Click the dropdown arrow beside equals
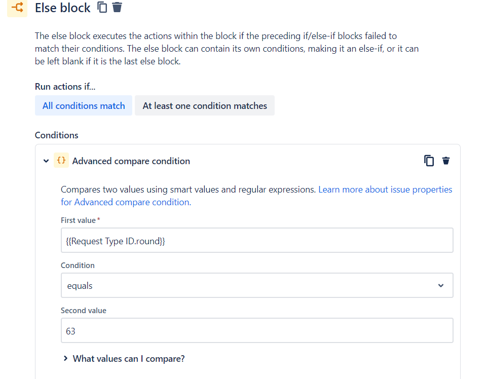Screen dimensions: 487x379 click(x=441, y=285)
